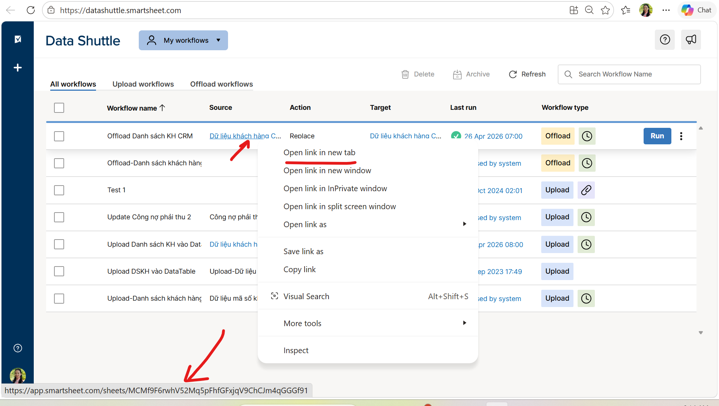This screenshot has width=719, height=406.
Task: Click the Archive button
Action: click(x=471, y=74)
